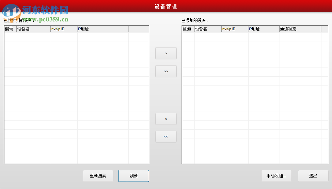This screenshot has width=332, height=189.
Task: Click IP地址 header in searched devices list
Action: (x=103, y=29)
